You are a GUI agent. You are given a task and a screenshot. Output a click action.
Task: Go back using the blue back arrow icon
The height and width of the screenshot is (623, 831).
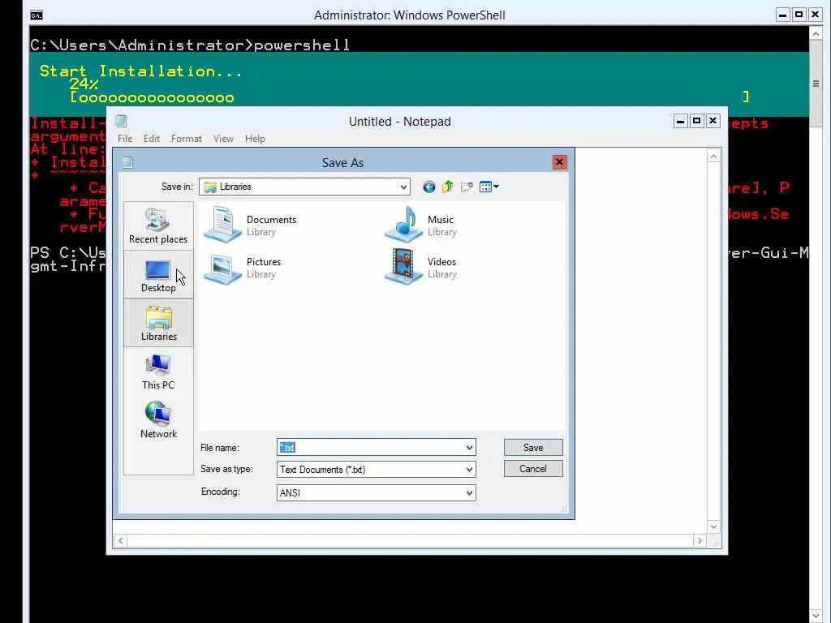point(428,187)
